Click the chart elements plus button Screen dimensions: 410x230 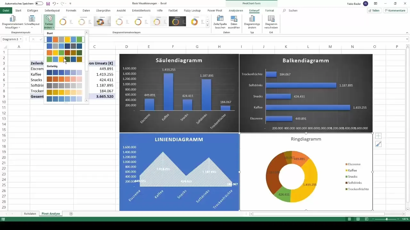(x=378, y=136)
